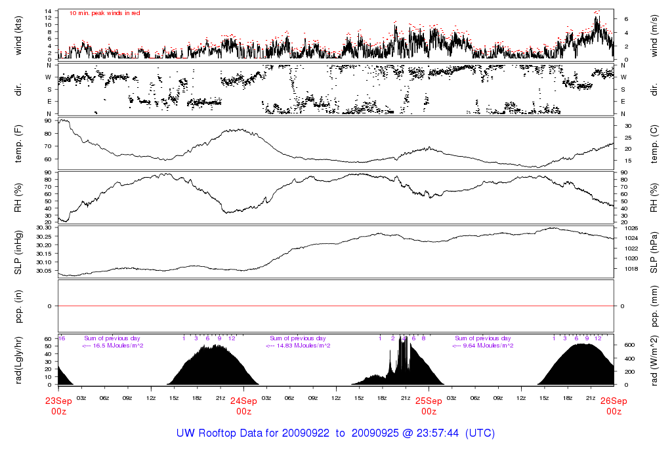Viewport: 672px width, 459px height.
Task: Click the "26Sep 00z" date label
Action: coord(614,406)
